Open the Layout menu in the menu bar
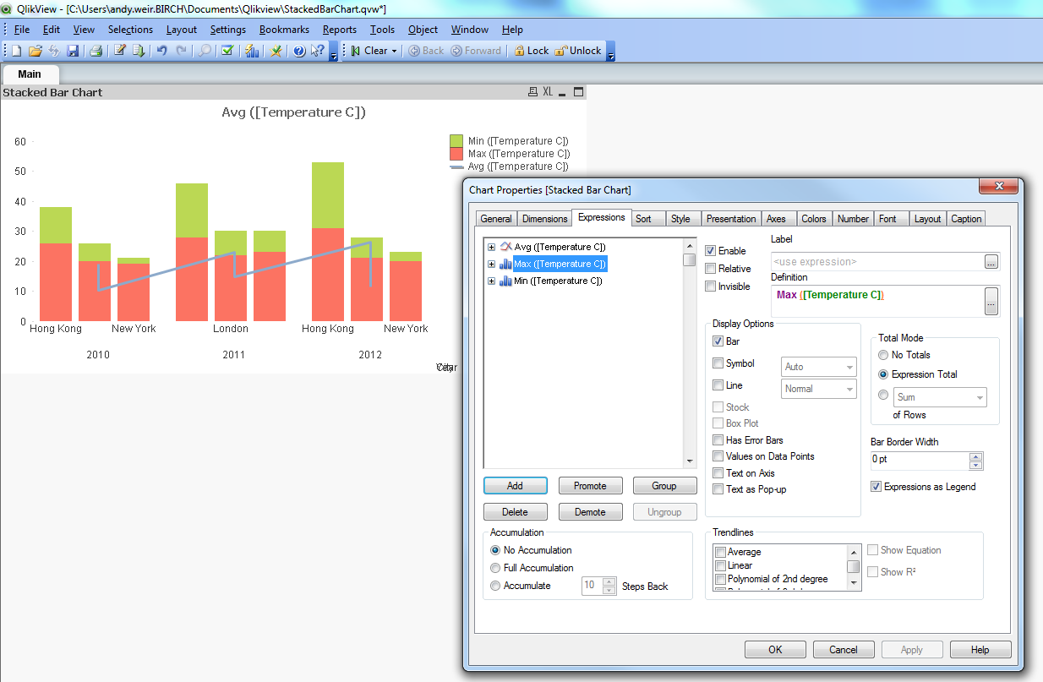Screen dimensions: 1043x682 click(181, 30)
